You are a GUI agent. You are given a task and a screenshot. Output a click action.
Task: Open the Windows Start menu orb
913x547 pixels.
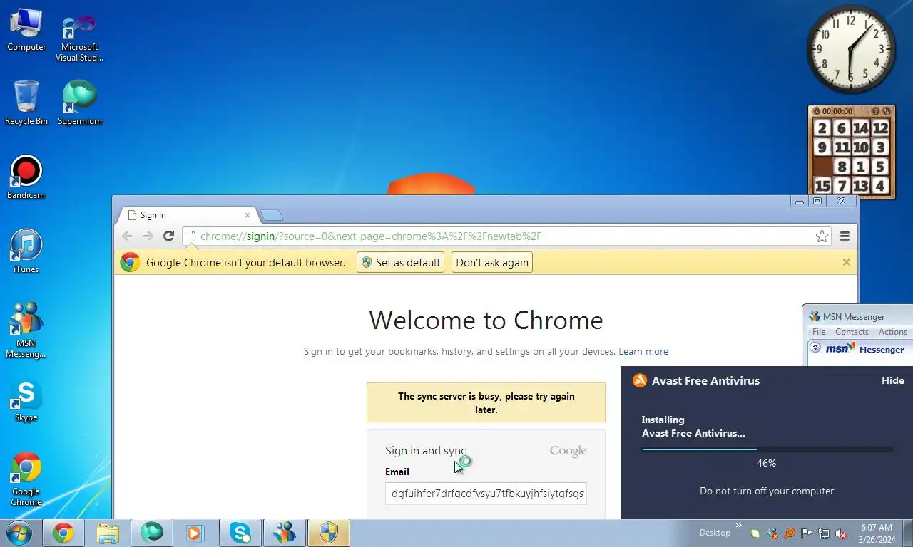19,533
